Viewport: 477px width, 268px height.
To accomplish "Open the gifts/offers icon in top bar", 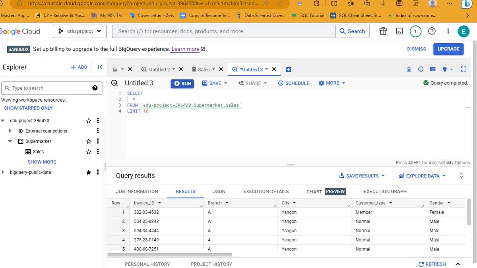I will (383, 31).
